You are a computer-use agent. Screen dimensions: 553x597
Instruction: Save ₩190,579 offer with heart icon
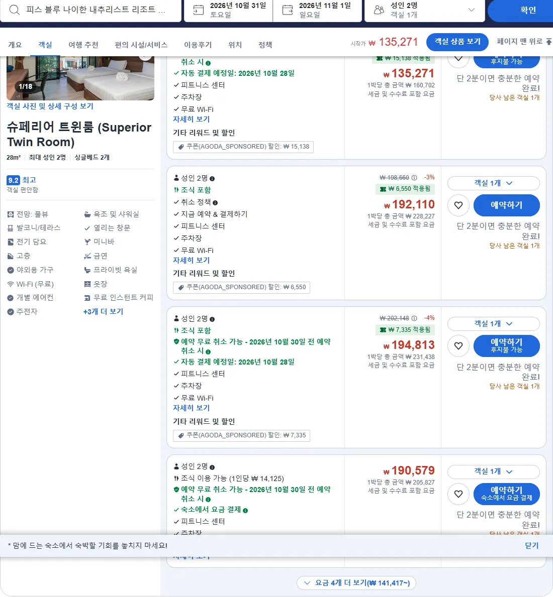(458, 494)
